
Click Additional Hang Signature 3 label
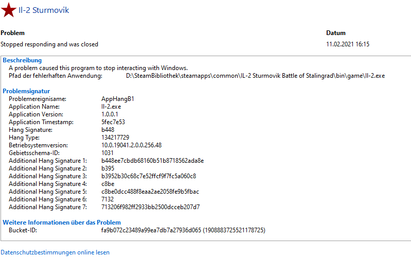(48, 176)
